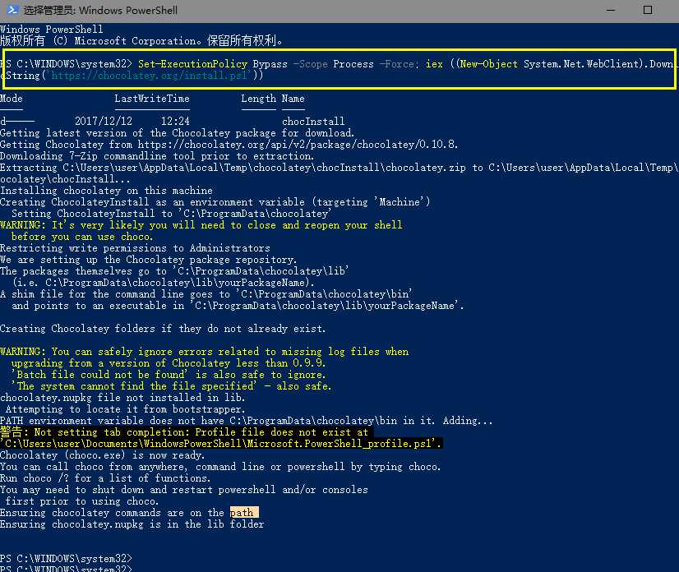The image size is (679, 572).
Task: Click 'chocolatey.nupkg file not installed in lib.' line
Action: 123,398
